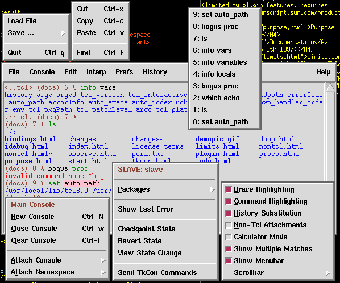Viewport: 340px width, 283px height.
Task: Select history entry 0: set auto_path
Action: point(225,122)
